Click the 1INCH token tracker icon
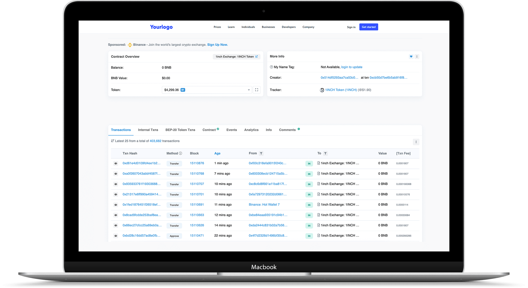 click(322, 90)
